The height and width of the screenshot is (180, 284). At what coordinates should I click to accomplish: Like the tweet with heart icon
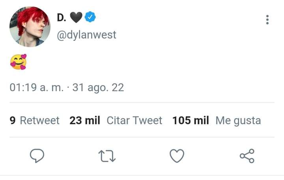pos(177,156)
